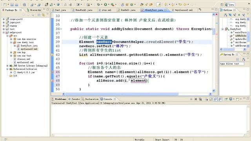Switch to Javadoc tab
Image resolution: width=251 pixels, height=141 pixels.
[x=74, y=99]
